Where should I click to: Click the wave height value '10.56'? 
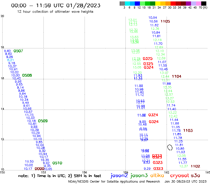pos(154,22)
